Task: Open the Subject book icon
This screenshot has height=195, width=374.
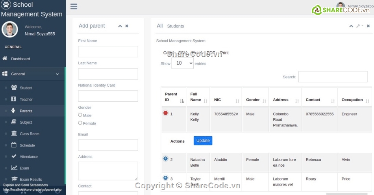Action: pos(14,122)
